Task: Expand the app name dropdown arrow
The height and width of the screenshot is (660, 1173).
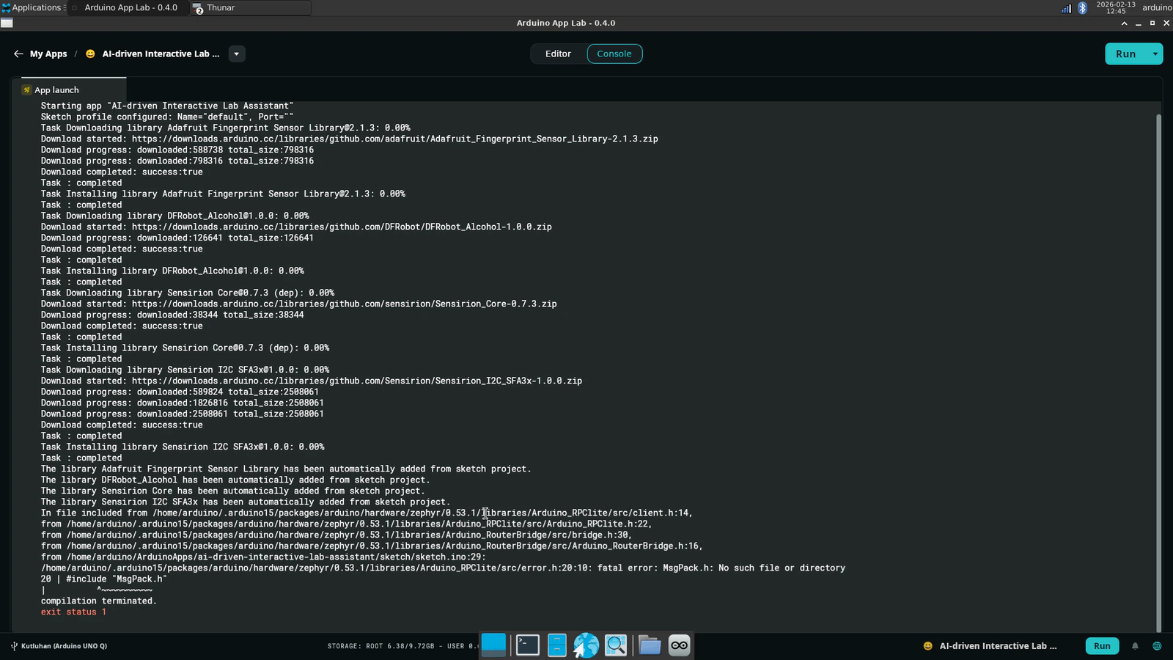Action: point(236,54)
